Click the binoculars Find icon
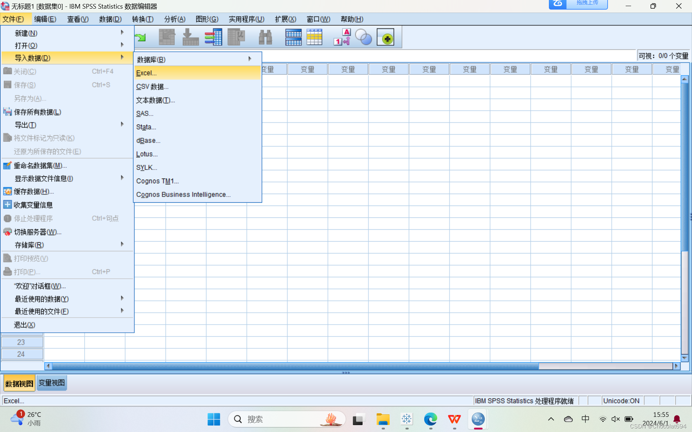Image resolution: width=692 pixels, height=432 pixels. pos(265,37)
